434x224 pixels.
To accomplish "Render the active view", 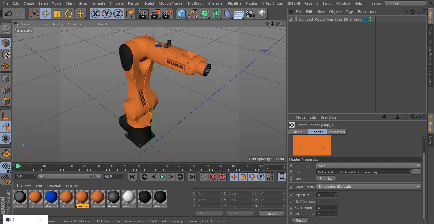I will 144,14.
